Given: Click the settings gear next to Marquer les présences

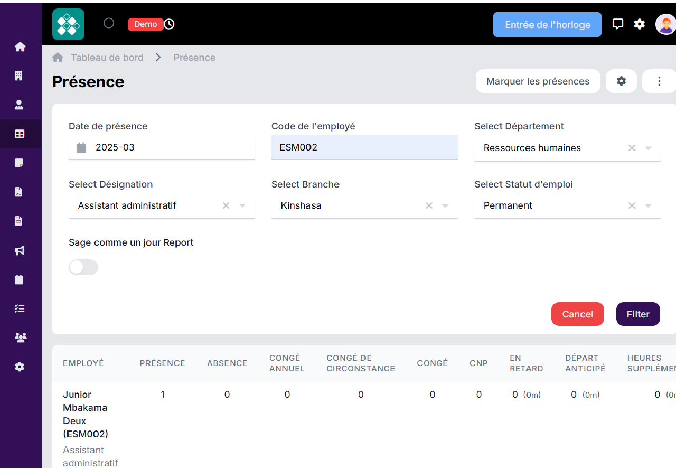Looking at the screenshot, I should 621,81.
